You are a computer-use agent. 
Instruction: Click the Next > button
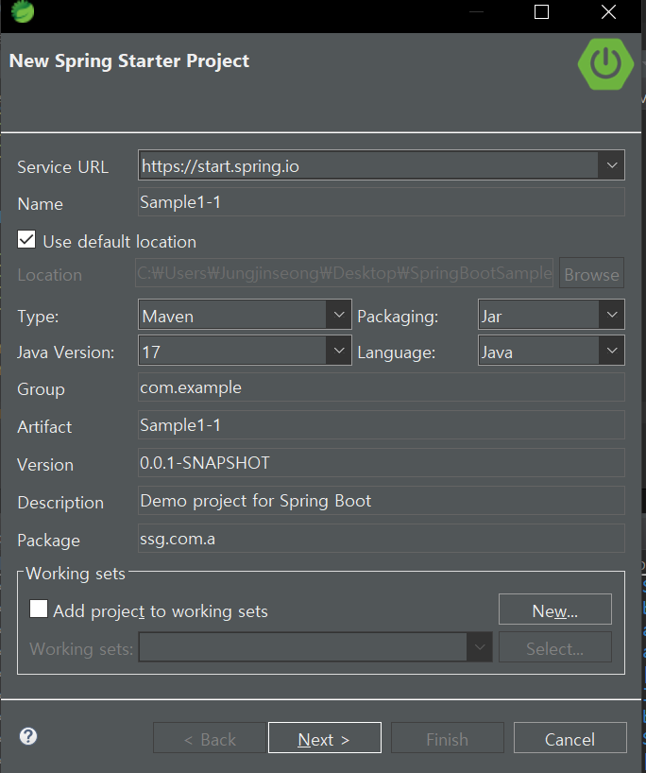coord(325,738)
